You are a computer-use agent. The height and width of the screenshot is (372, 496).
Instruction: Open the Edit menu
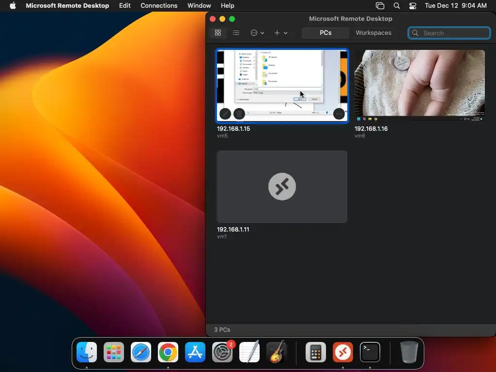124,6
